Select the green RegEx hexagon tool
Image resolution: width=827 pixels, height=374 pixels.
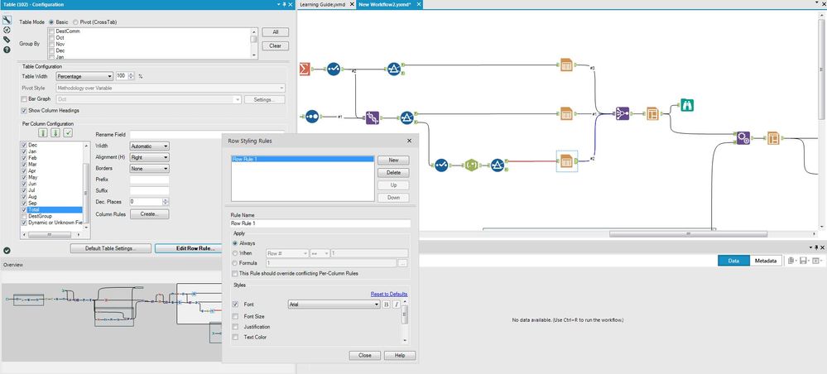tap(472, 165)
